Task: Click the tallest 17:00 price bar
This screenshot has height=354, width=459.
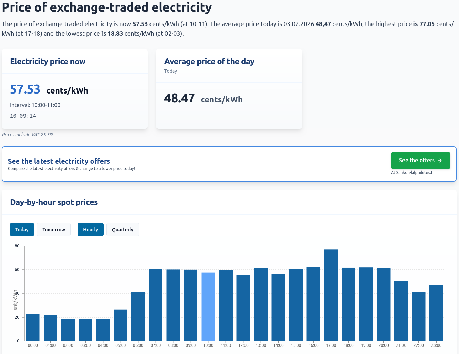Action: tap(331, 295)
